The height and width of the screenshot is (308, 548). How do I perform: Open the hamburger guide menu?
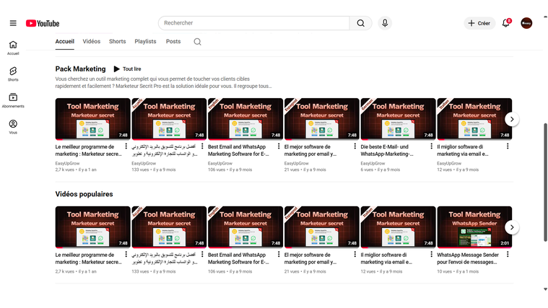(13, 23)
